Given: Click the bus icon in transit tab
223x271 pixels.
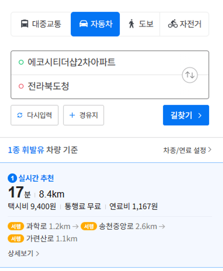Looking at the screenshot, I should coord(25,24).
